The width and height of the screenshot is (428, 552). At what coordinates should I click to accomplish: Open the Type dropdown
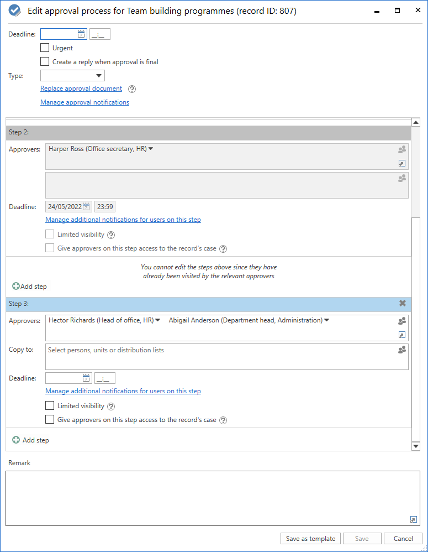point(99,76)
